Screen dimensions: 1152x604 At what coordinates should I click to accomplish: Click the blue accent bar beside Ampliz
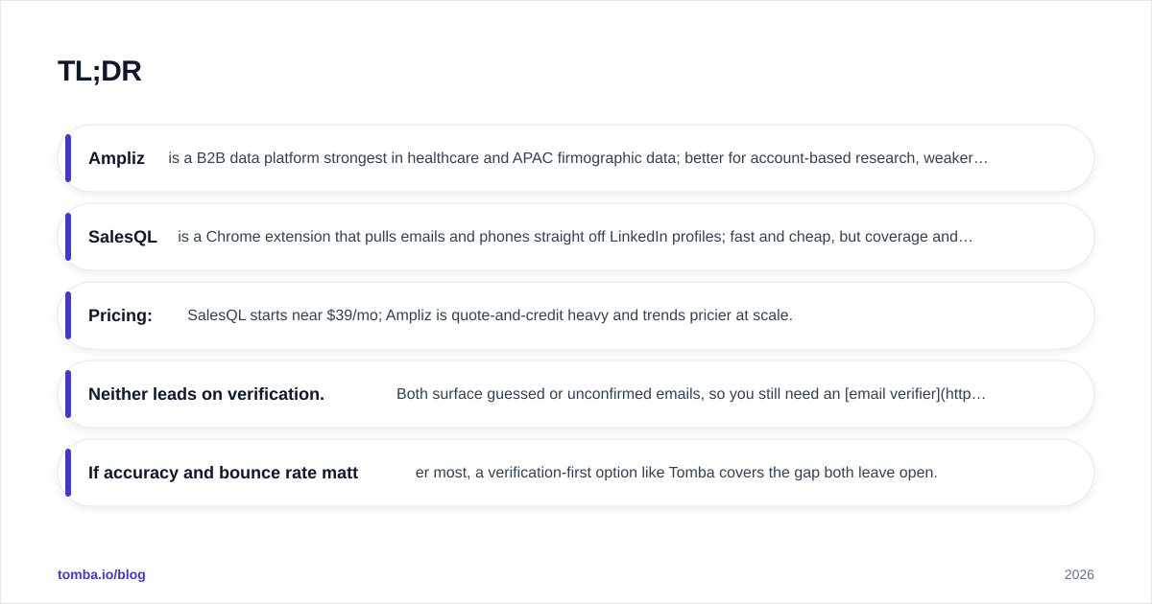pos(68,158)
